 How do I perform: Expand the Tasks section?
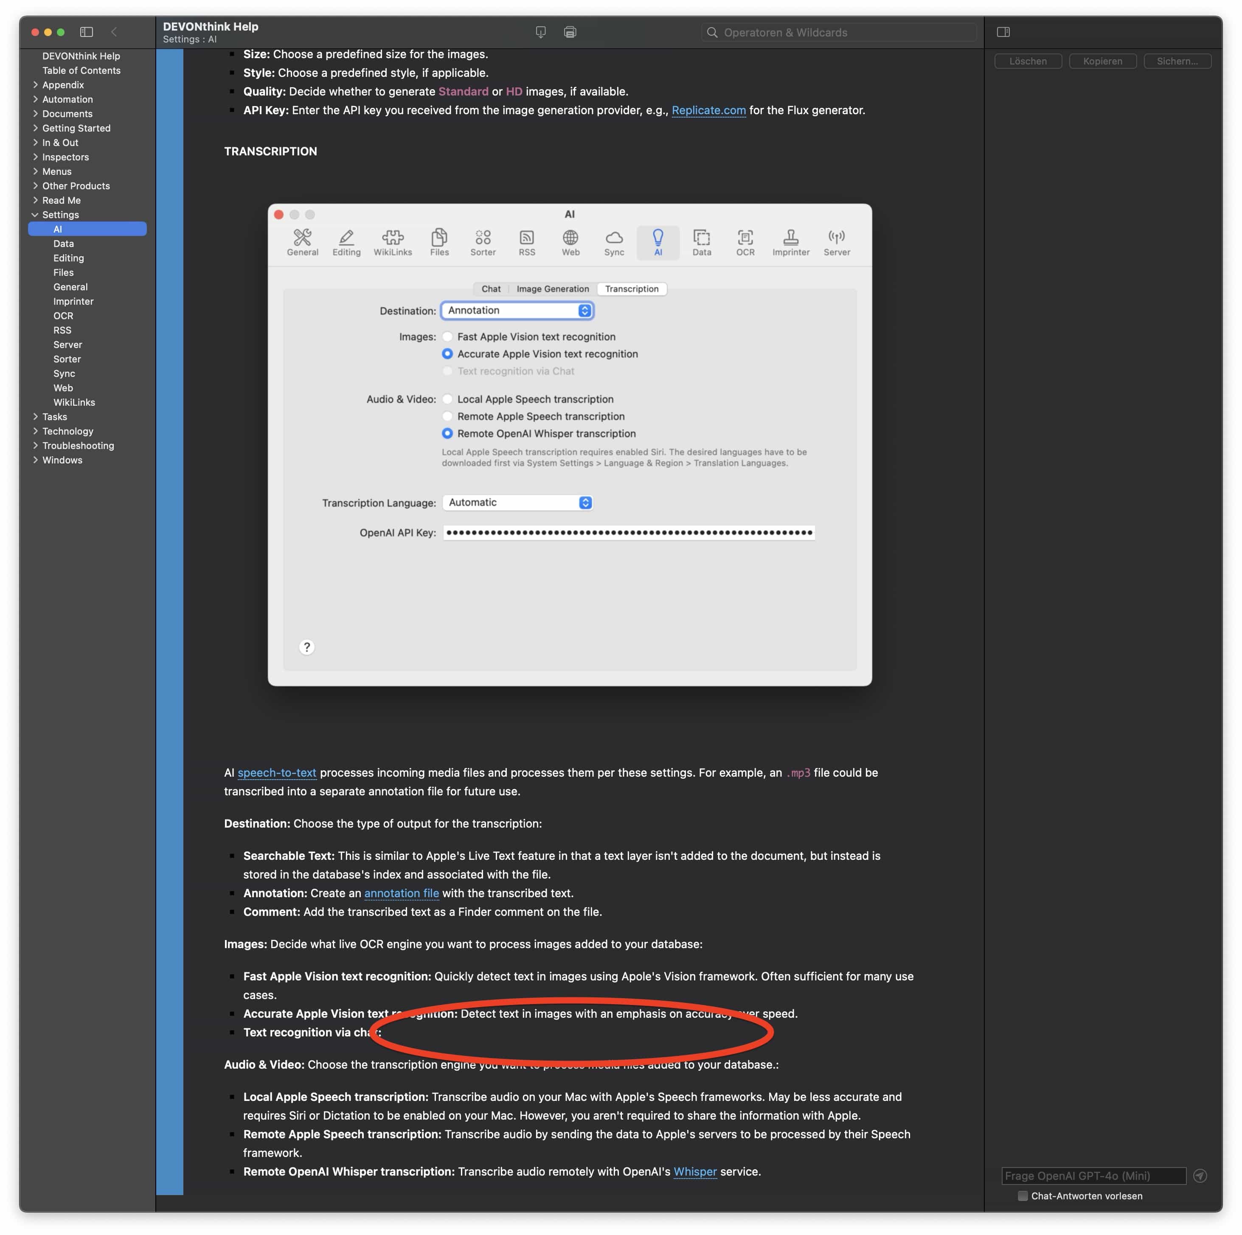pos(35,417)
